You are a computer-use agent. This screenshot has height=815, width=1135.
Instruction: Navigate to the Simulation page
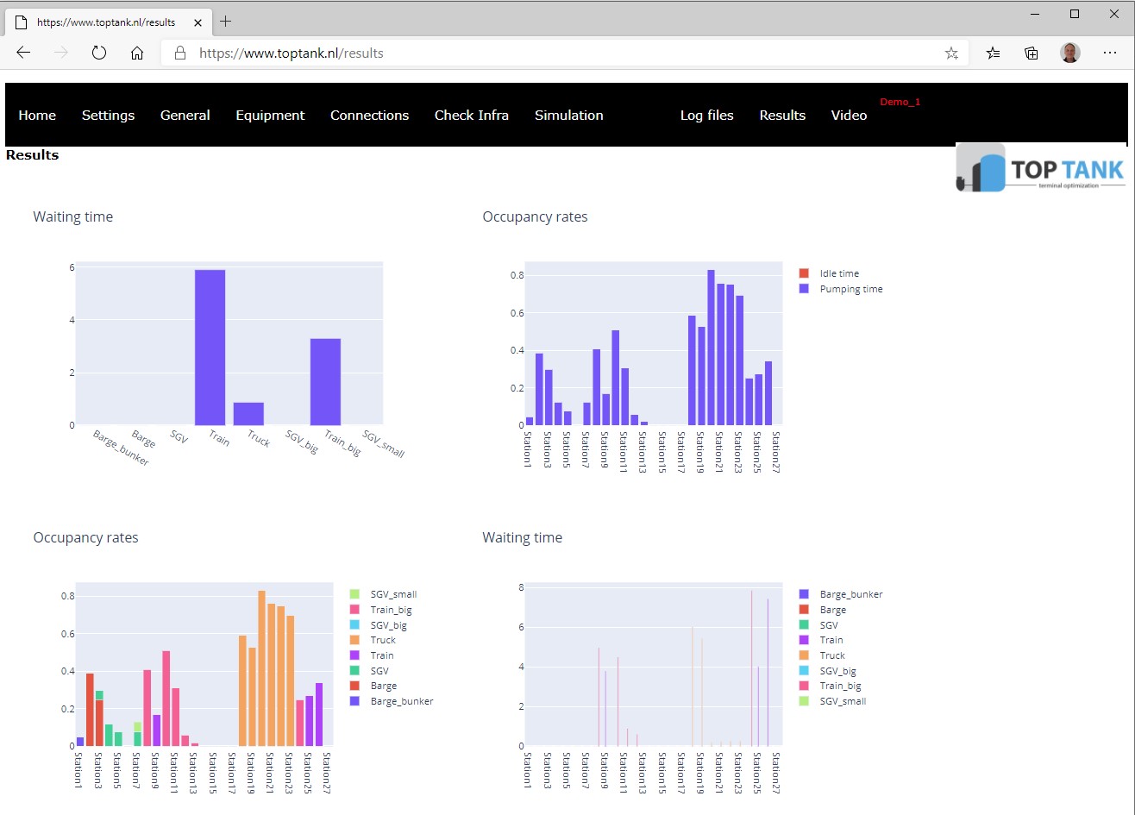[x=568, y=116]
